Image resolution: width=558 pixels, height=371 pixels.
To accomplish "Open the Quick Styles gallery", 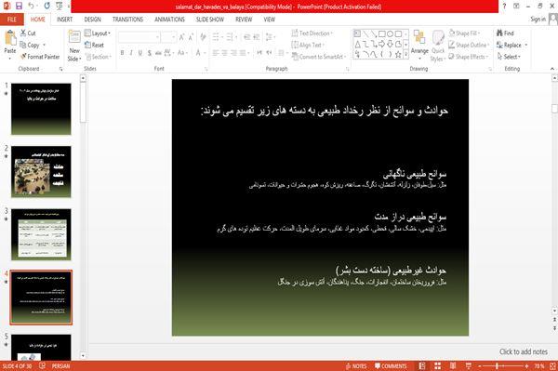I will (438, 46).
